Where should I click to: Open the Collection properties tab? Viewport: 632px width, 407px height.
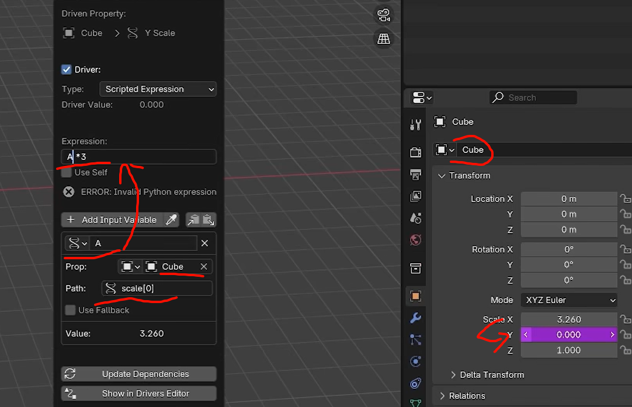pyautogui.click(x=415, y=268)
